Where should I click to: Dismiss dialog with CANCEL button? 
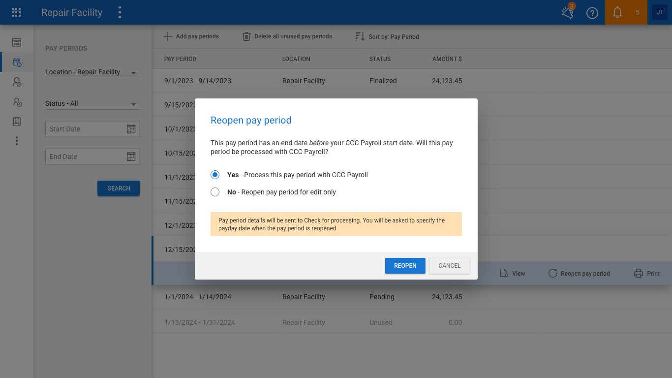coord(450,266)
